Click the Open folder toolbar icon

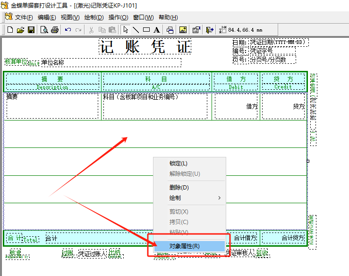[20, 30]
